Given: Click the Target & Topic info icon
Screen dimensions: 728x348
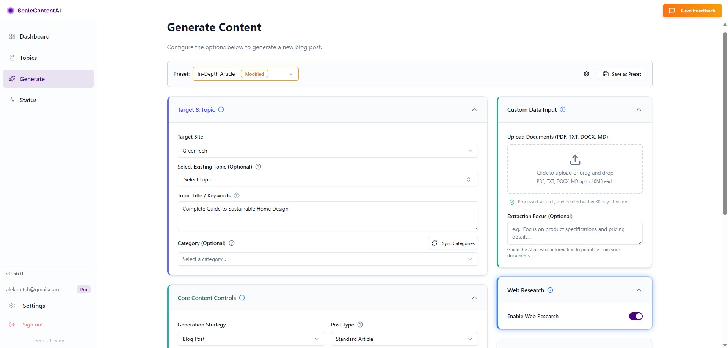Looking at the screenshot, I should pyautogui.click(x=221, y=109).
